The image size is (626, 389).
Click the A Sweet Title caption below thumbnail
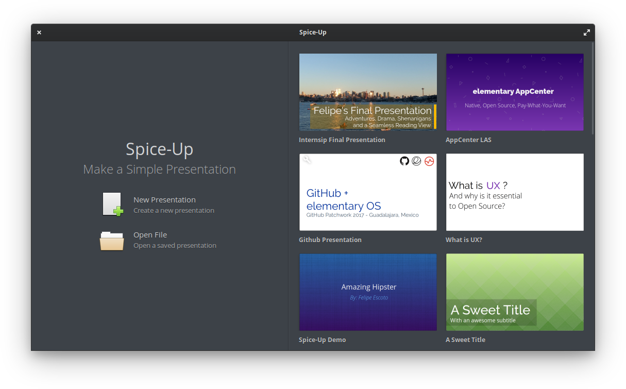[x=465, y=340]
